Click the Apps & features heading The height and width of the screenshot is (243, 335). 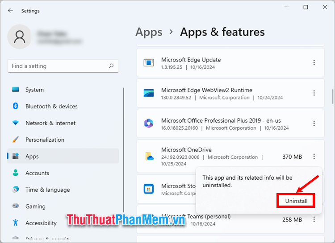[x=222, y=32]
